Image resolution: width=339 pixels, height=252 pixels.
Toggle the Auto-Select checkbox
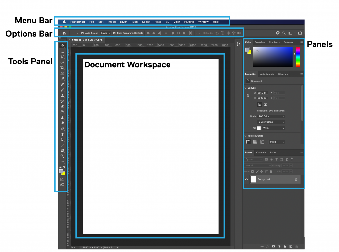point(82,33)
